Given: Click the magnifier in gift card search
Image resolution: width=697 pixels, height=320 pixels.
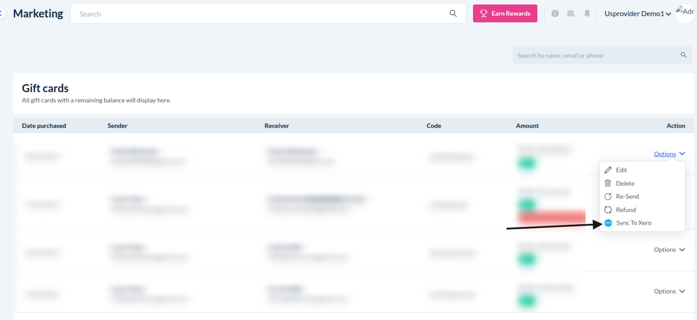Looking at the screenshot, I should click(x=683, y=55).
